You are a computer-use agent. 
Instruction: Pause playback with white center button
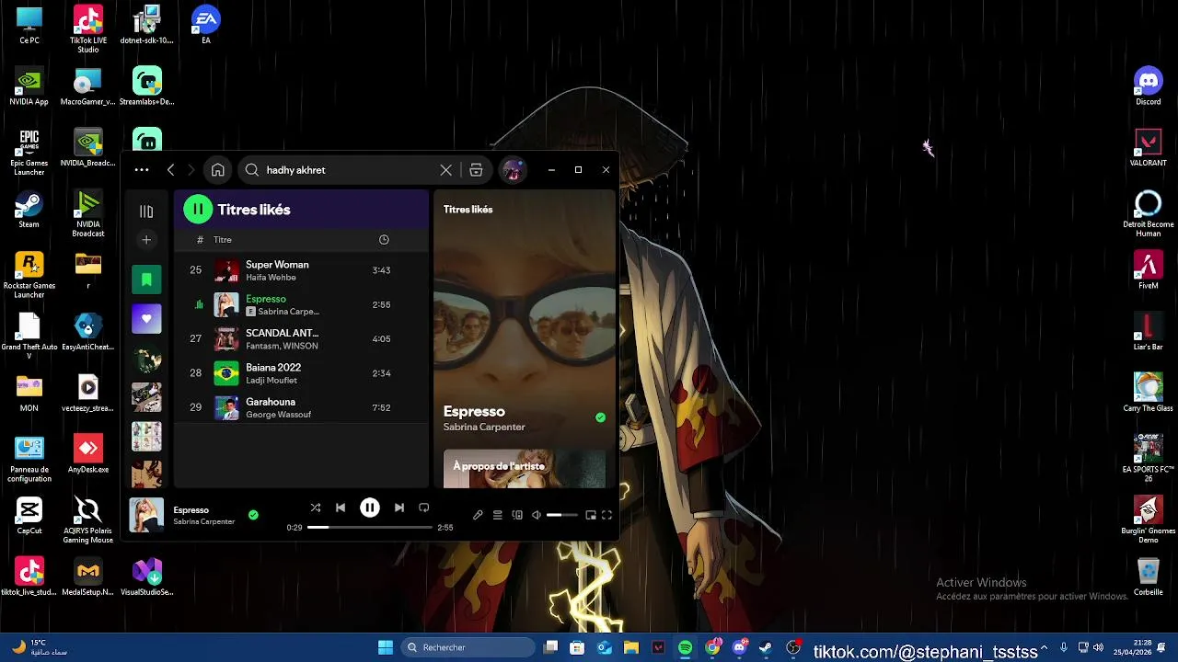370,508
